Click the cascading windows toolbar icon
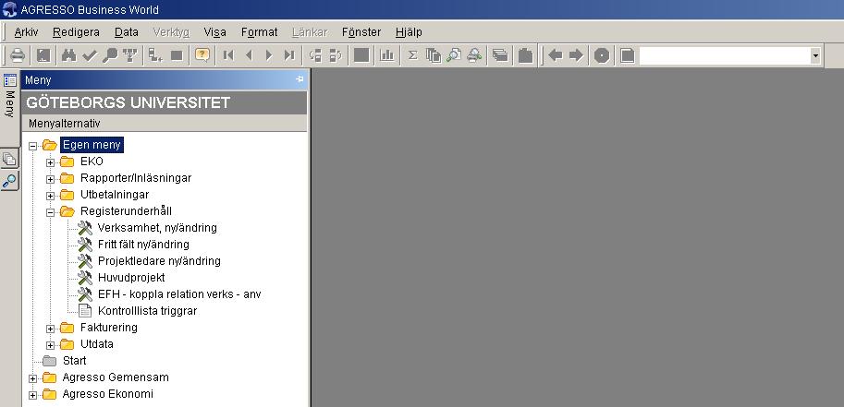The width and height of the screenshot is (844, 407). tap(500, 55)
